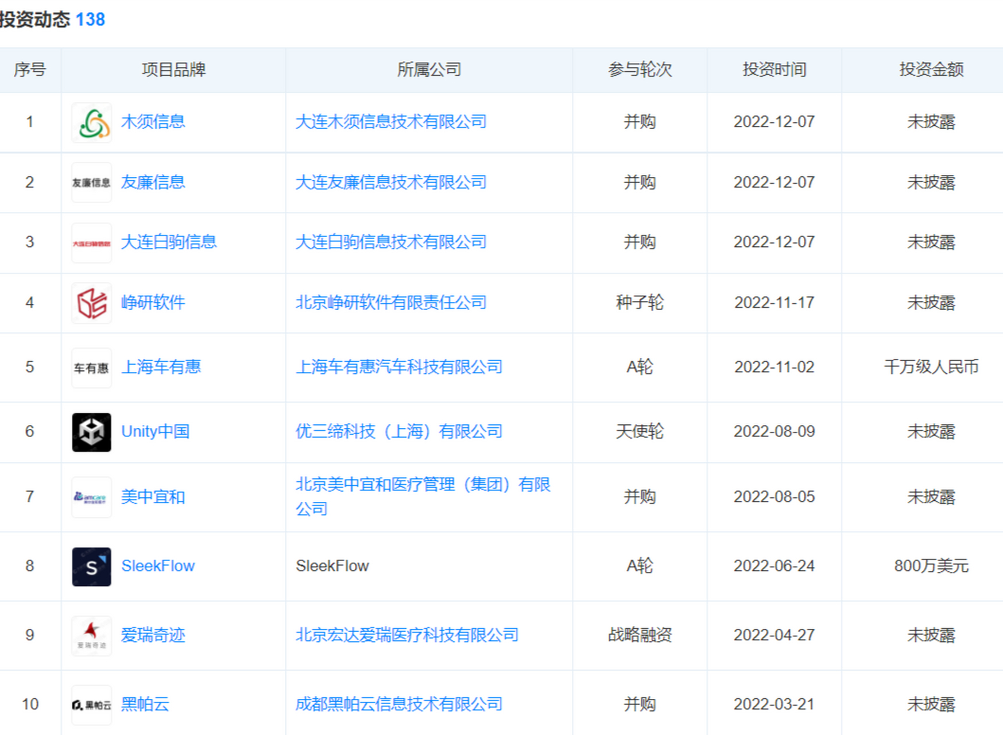Open the 友廉信息 brand link
The height and width of the screenshot is (735, 1003).
tap(153, 182)
